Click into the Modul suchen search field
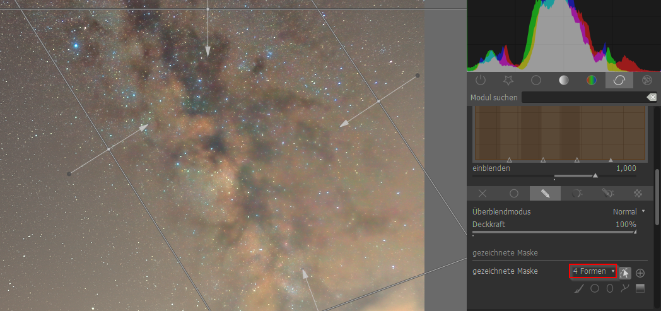The height and width of the screenshot is (311, 661). point(584,97)
